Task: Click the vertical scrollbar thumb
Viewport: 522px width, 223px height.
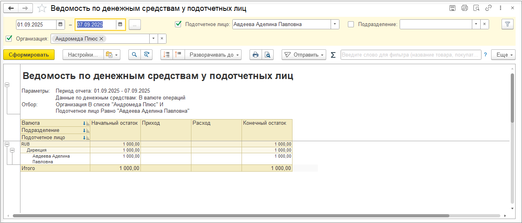Action: (512, 97)
